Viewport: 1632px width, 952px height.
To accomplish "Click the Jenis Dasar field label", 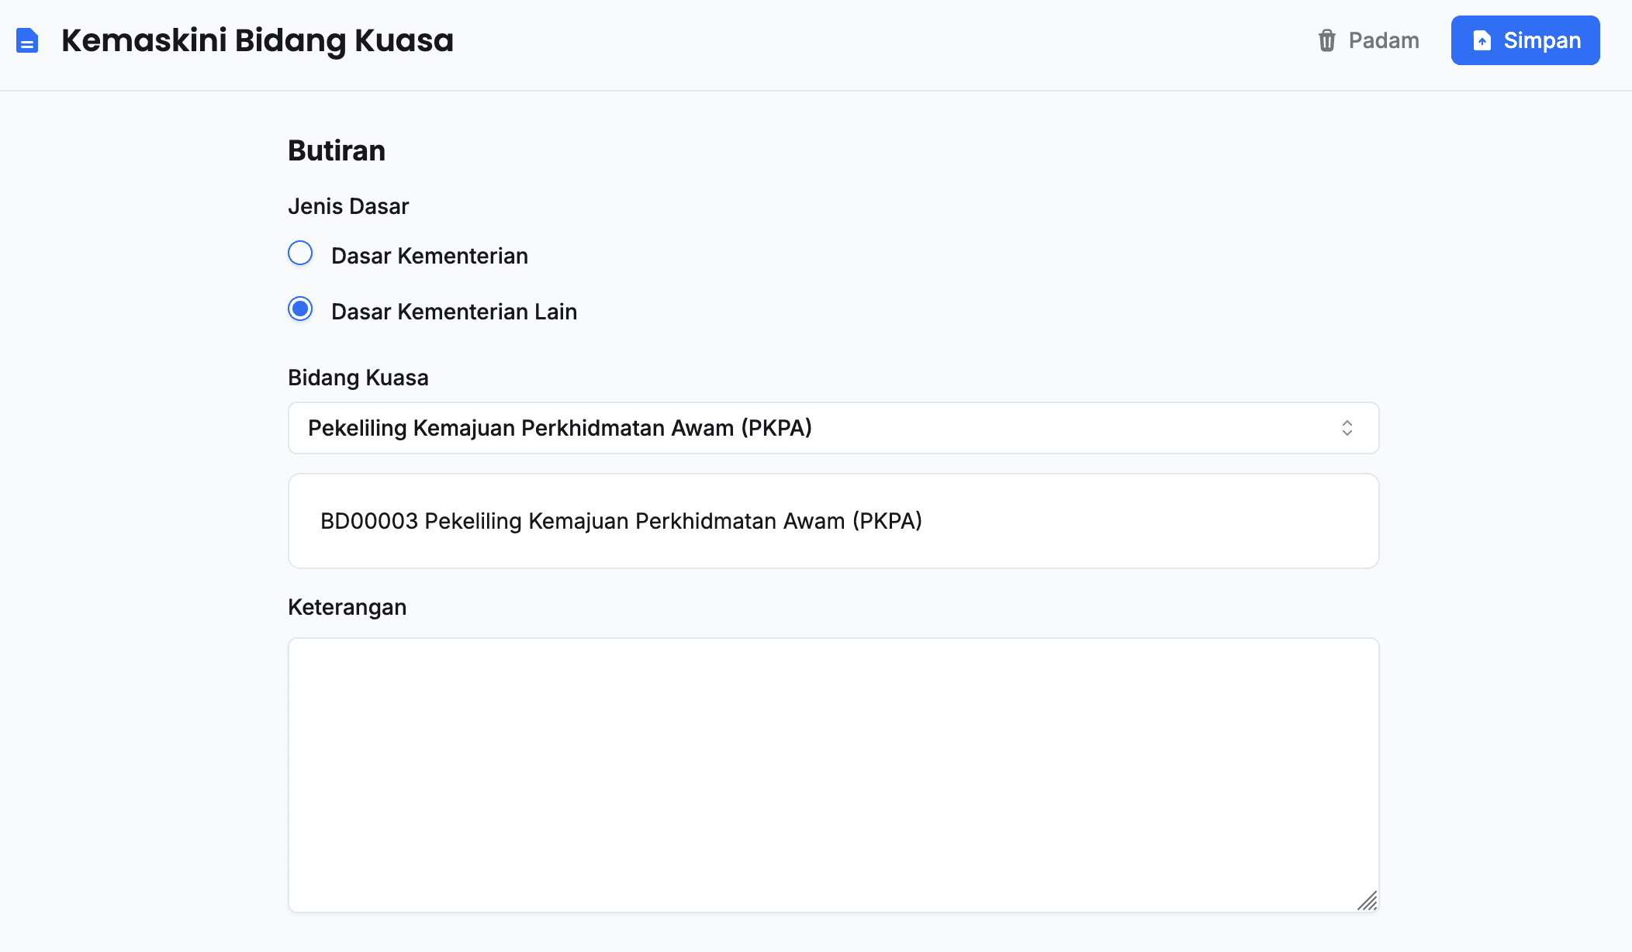I will 347,206.
